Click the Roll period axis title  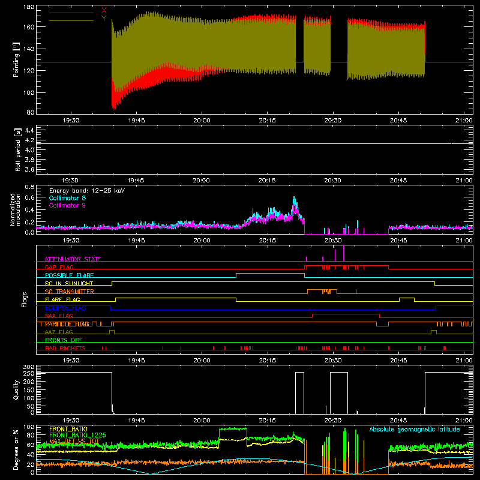point(17,149)
